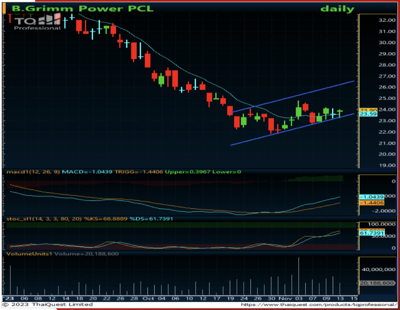Click the VolumeUnits1 indicator label
Image resolution: width=400 pixels, height=310 pixels.
point(30,254)
